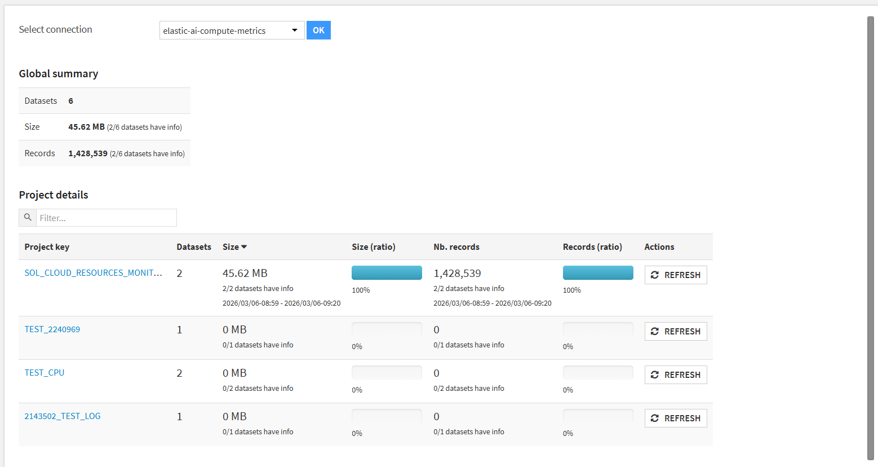The height and width of the screenshot is (467, 878).
Task: Click the Actions column header
Action: 659,247
